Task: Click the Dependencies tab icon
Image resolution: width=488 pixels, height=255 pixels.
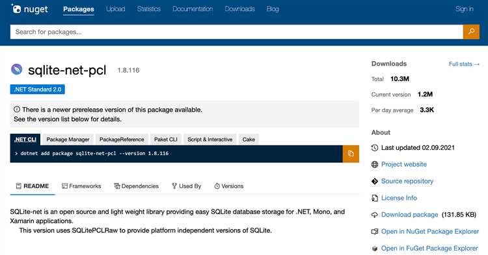Action: point(117,186)
